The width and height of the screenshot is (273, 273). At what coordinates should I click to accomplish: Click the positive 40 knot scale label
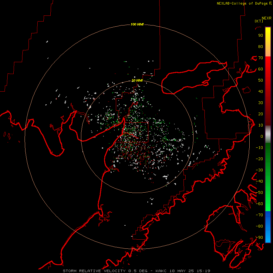click(x=261, y=91)
